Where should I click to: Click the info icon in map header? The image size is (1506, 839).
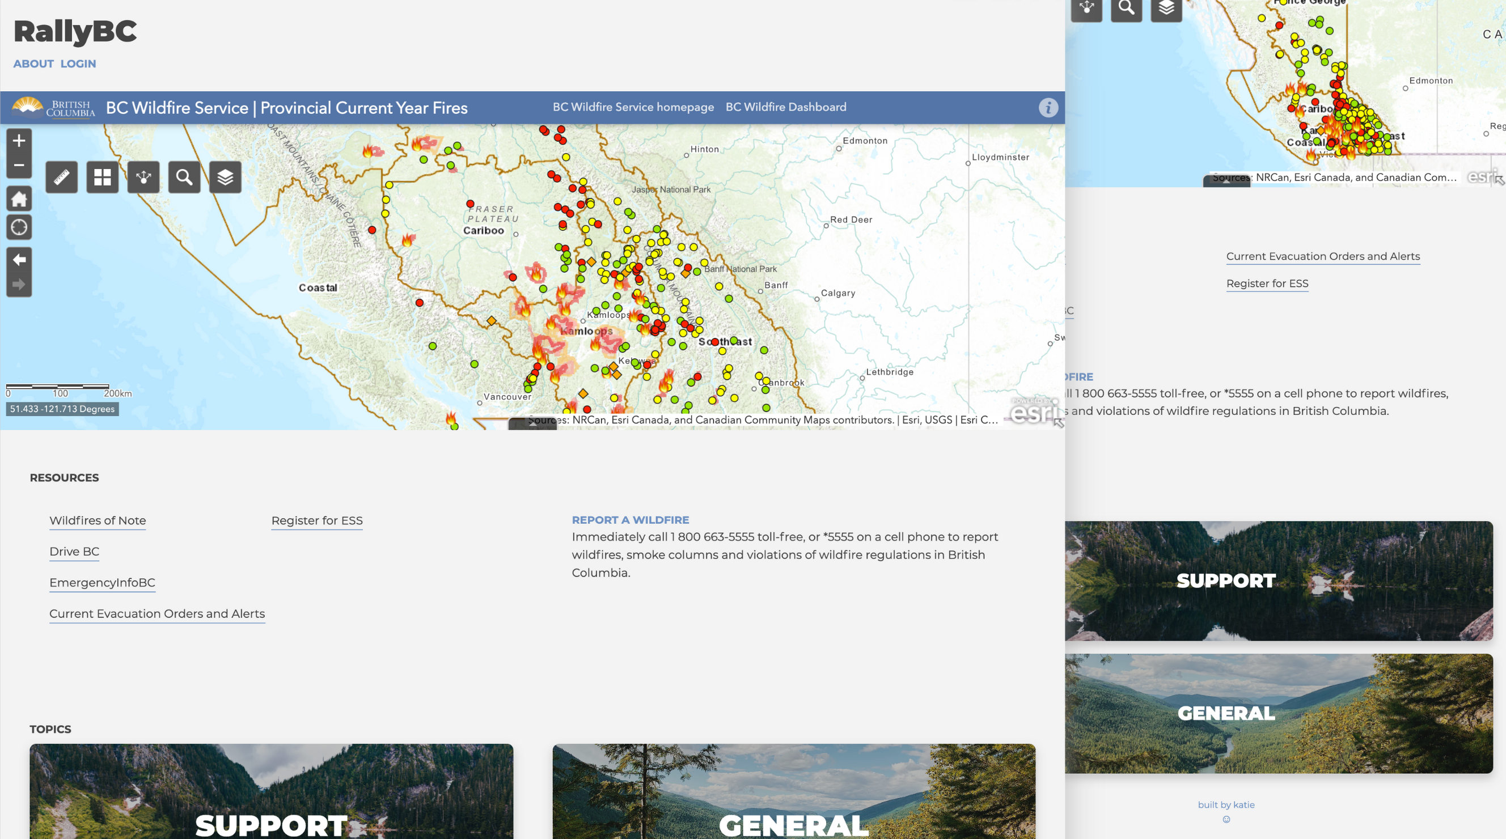pyautogui.click(x=1048, y=108)
